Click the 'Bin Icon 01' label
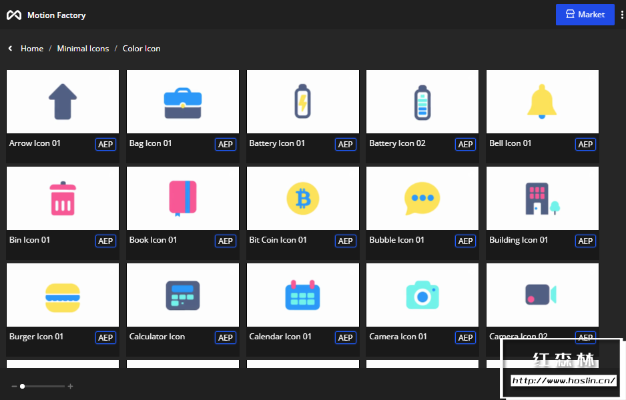 click(x=29, y=240)
